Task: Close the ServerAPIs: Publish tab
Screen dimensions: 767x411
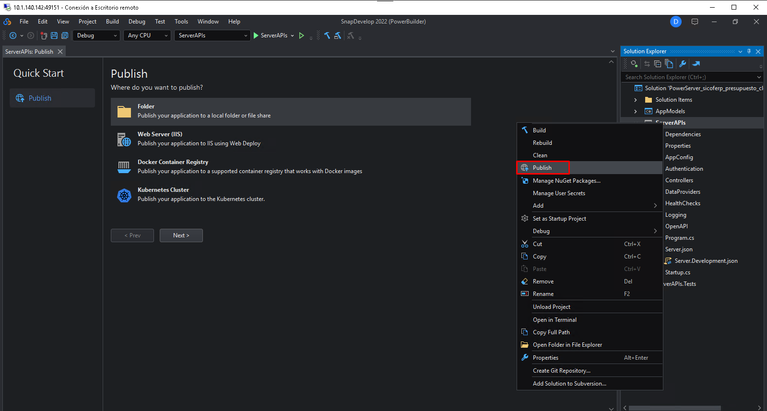Action: click(60, 52)
